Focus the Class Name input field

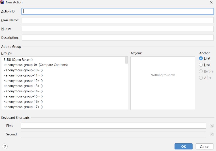pos(118,20)
